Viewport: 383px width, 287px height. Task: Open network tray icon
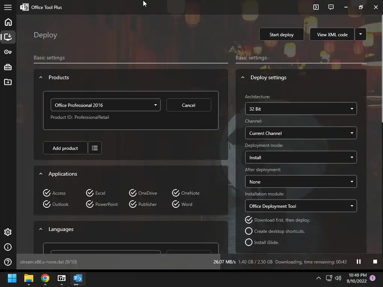(x=329, y=278)
